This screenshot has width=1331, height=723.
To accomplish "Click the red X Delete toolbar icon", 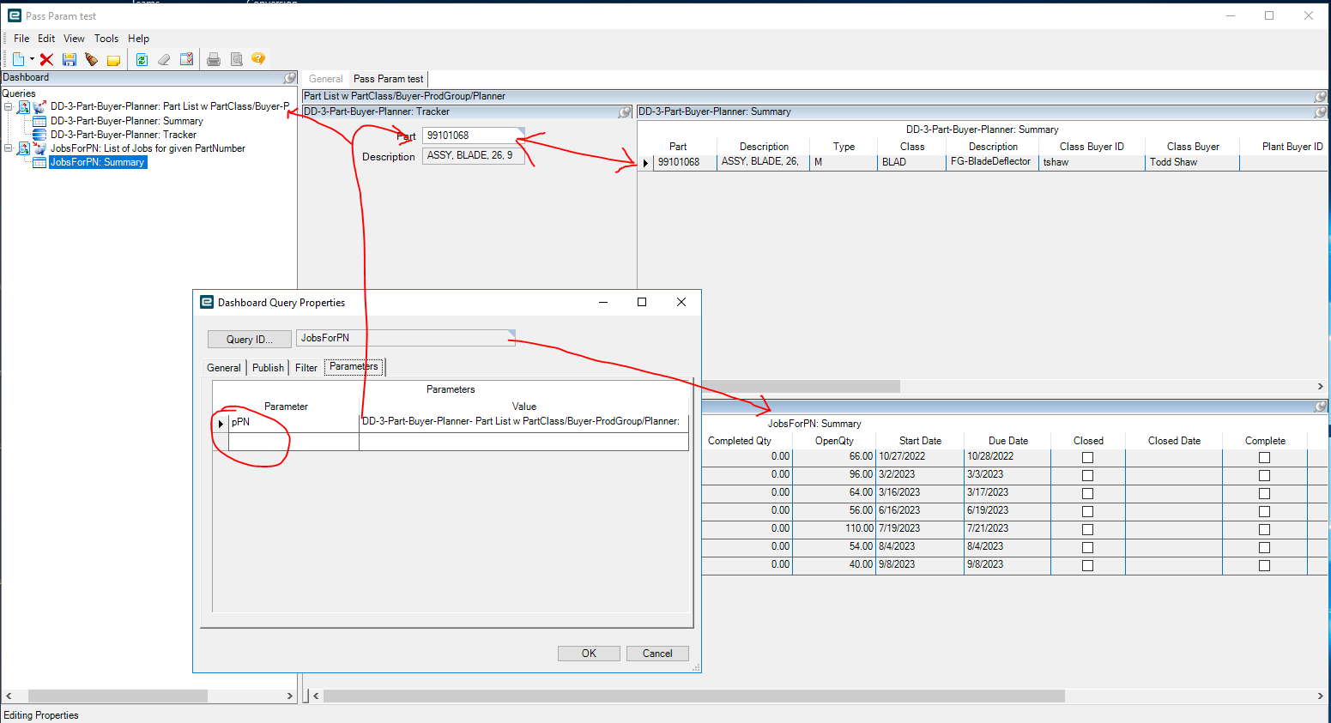I will coord(46,59).
